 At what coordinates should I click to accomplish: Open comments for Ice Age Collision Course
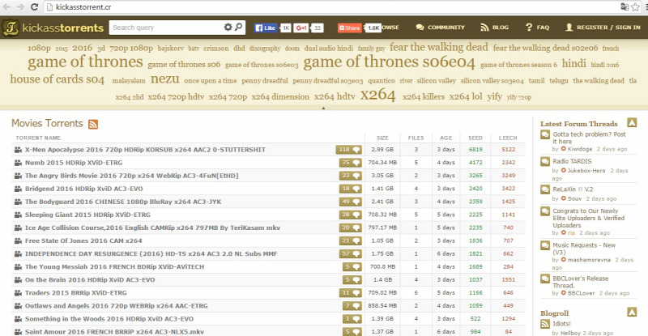[351, 228]
